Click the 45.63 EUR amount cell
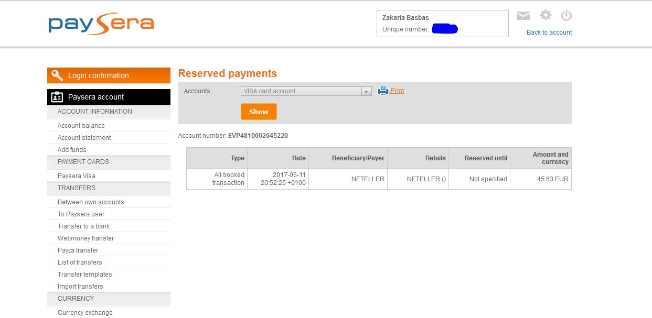Screen dimensions: 652x318 coord(541,179)
